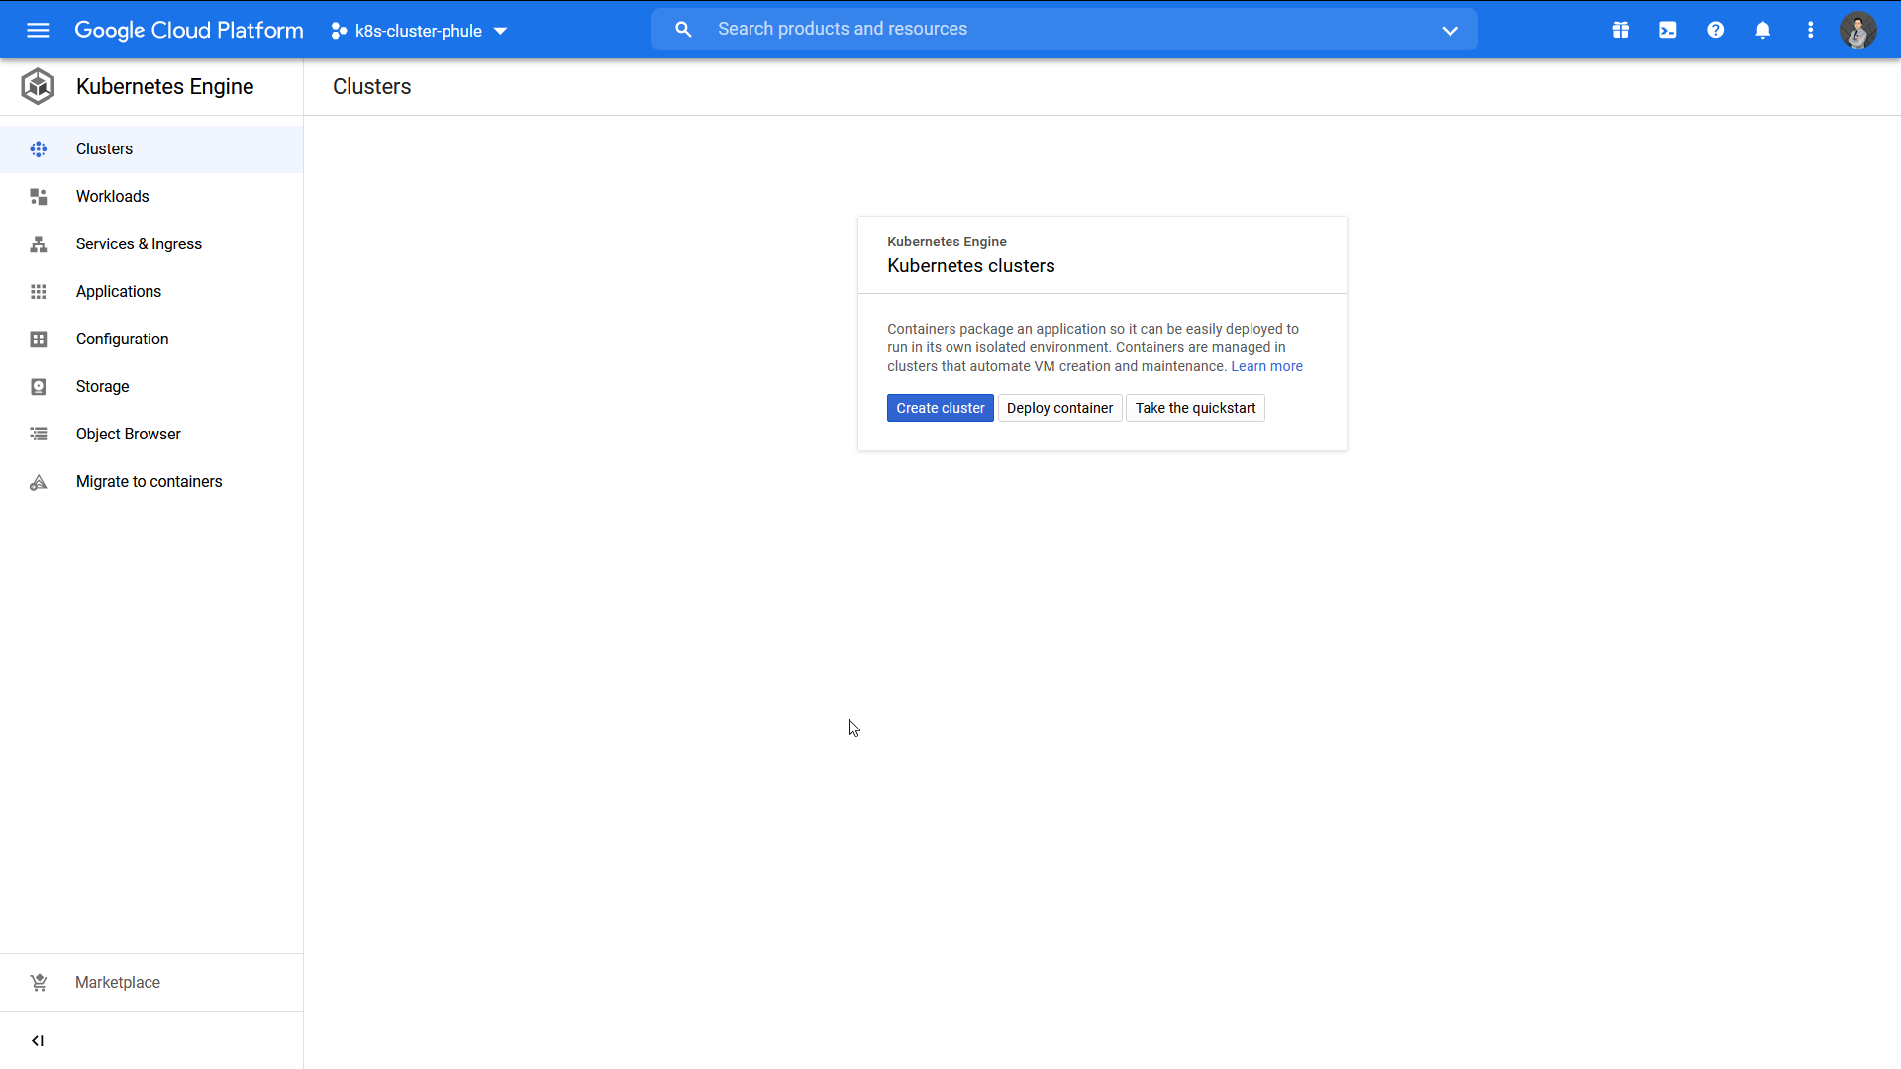Viewport: 1901px width, 1069px height.
Task: Select the Services & Ingress icon
Action: tap(38, 243)
